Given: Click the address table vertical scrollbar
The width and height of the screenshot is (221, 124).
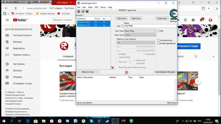Looking at the screenshot, I should pyautogui.click(x=175, y=90).
